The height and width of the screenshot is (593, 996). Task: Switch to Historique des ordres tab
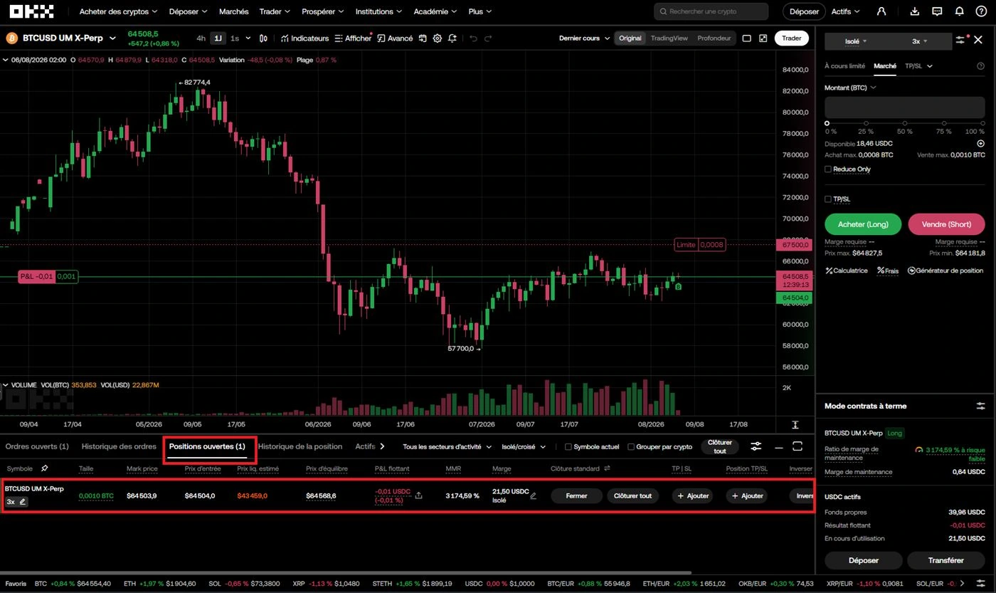click(119, 446)
